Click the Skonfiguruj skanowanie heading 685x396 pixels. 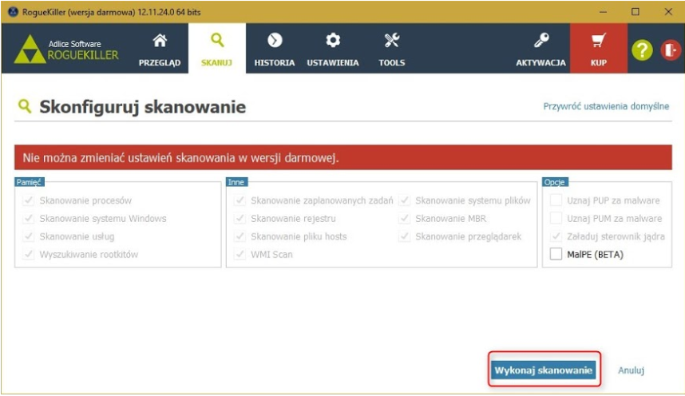(142, 107)
